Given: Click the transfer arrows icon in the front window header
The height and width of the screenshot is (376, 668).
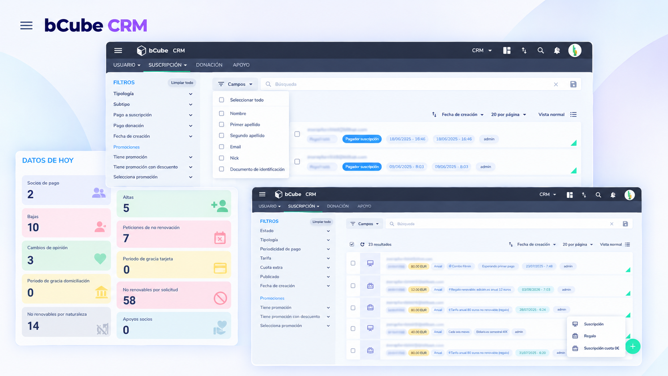Looking at the screenshot, I should tap(584, 195).
